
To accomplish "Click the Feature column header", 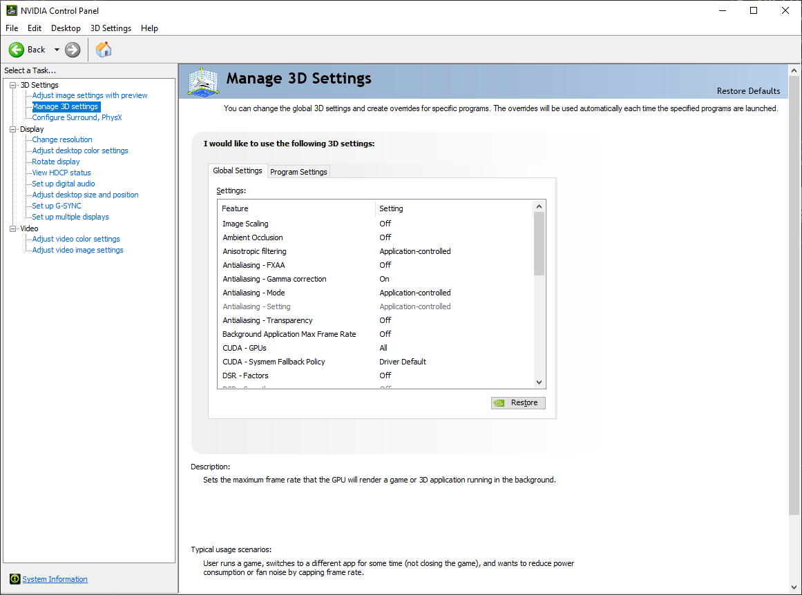I will (x=296, y=208).
